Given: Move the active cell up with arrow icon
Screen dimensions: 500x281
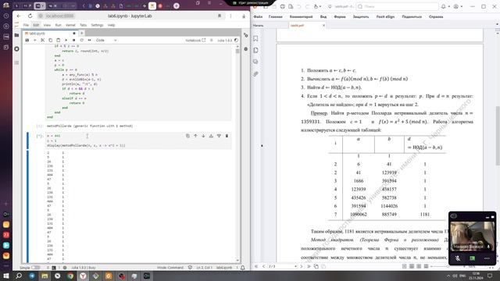Looking at the screenshot, I should (195, 136).
